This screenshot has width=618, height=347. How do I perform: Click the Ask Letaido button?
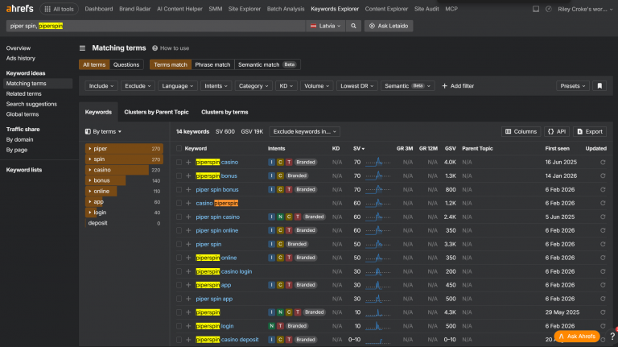pyautogui.click(x=389, y=26)
